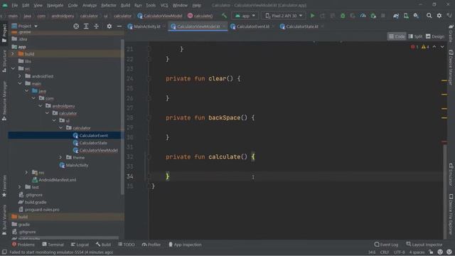
Task: Open the VCS menu
Action: tap(164, 5)
